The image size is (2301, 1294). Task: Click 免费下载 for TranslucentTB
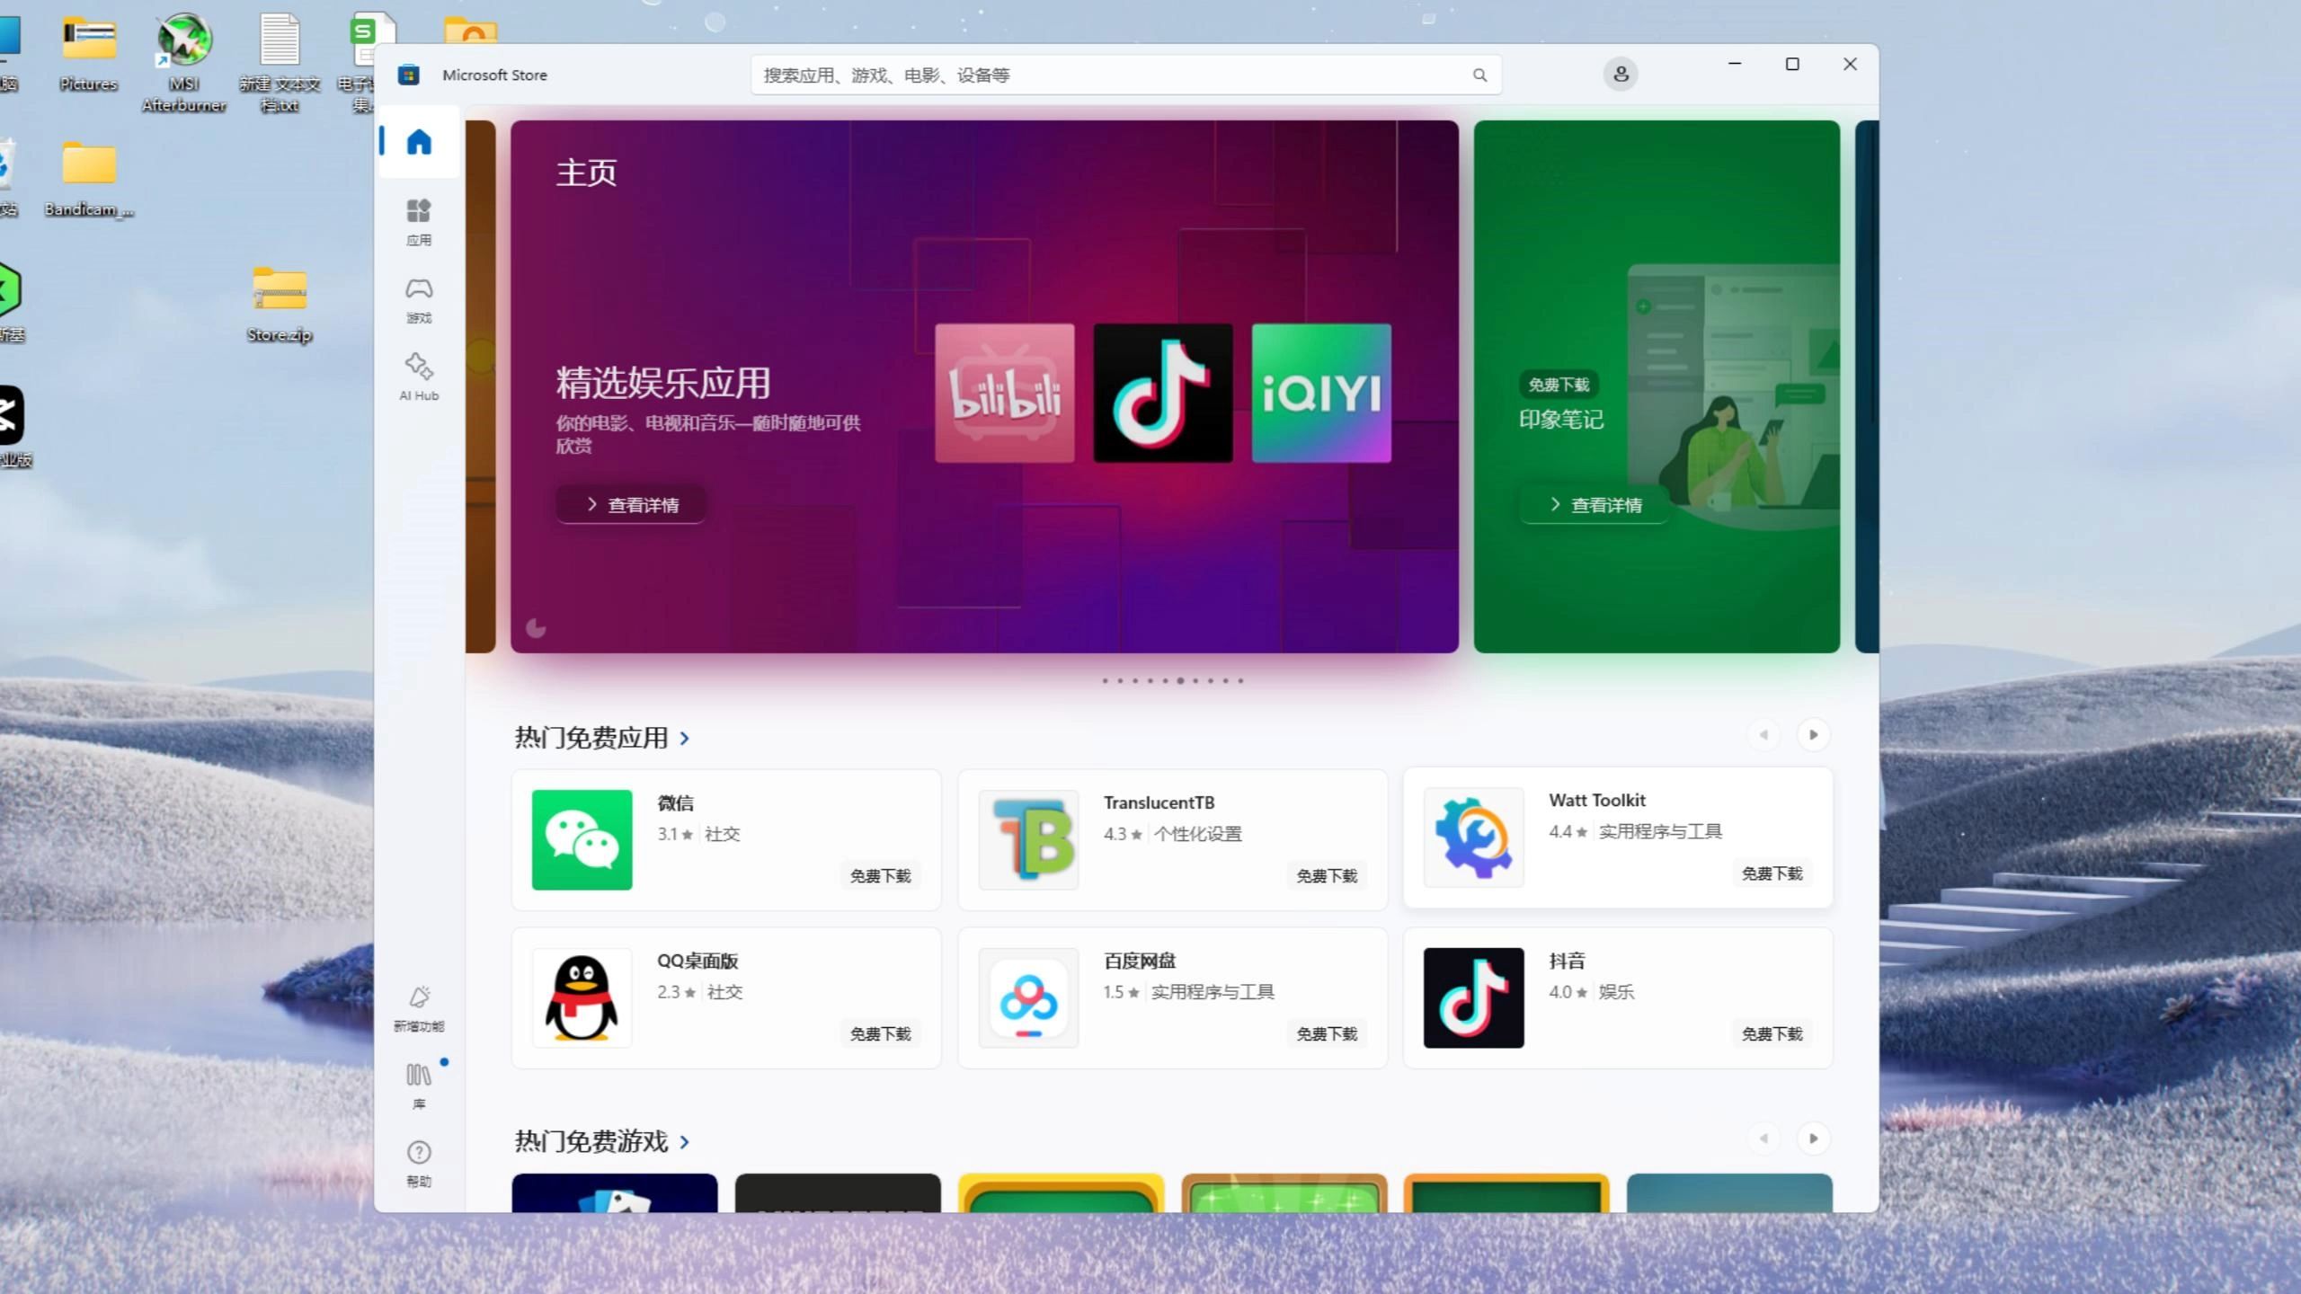click(x=1326, y=876)
